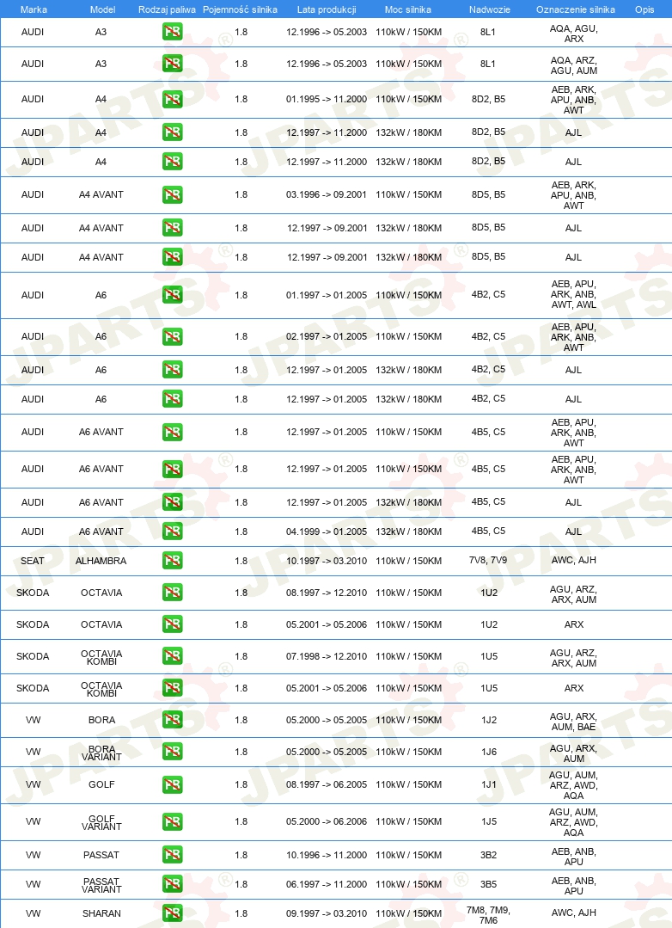The height and width of the screenshot is (928, 672).
Task: Click fuel icon in A3 row with AQA, ARZ, AGU, AUM
Action: tap(172, 64)
